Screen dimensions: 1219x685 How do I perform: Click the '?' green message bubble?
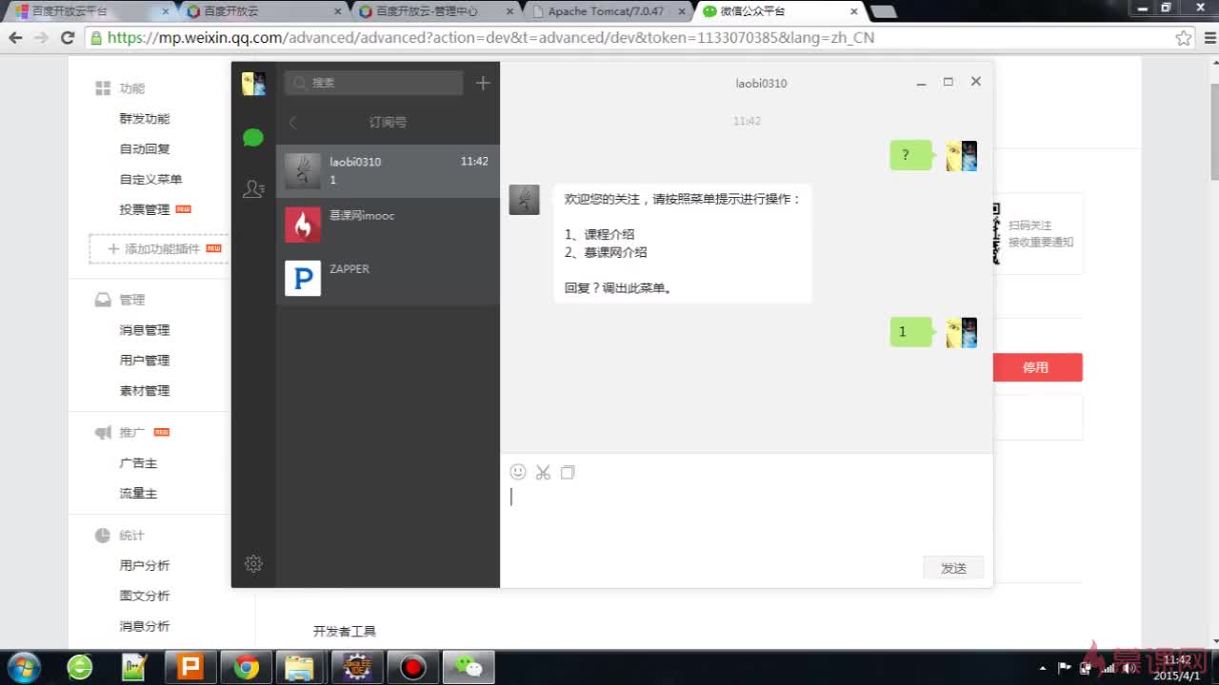(x=910, y=155)
